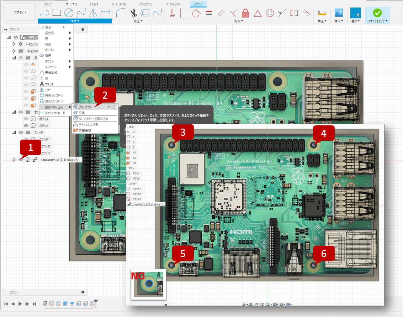Click the Select cursor tool icon
This screenshot has width=403, height=317.
355,12
